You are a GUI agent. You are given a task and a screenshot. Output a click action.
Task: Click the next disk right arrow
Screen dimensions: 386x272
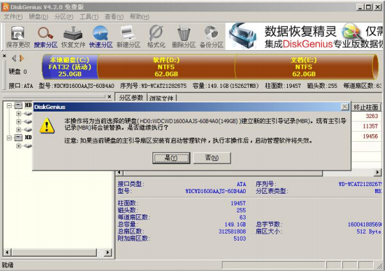[22, 58]
